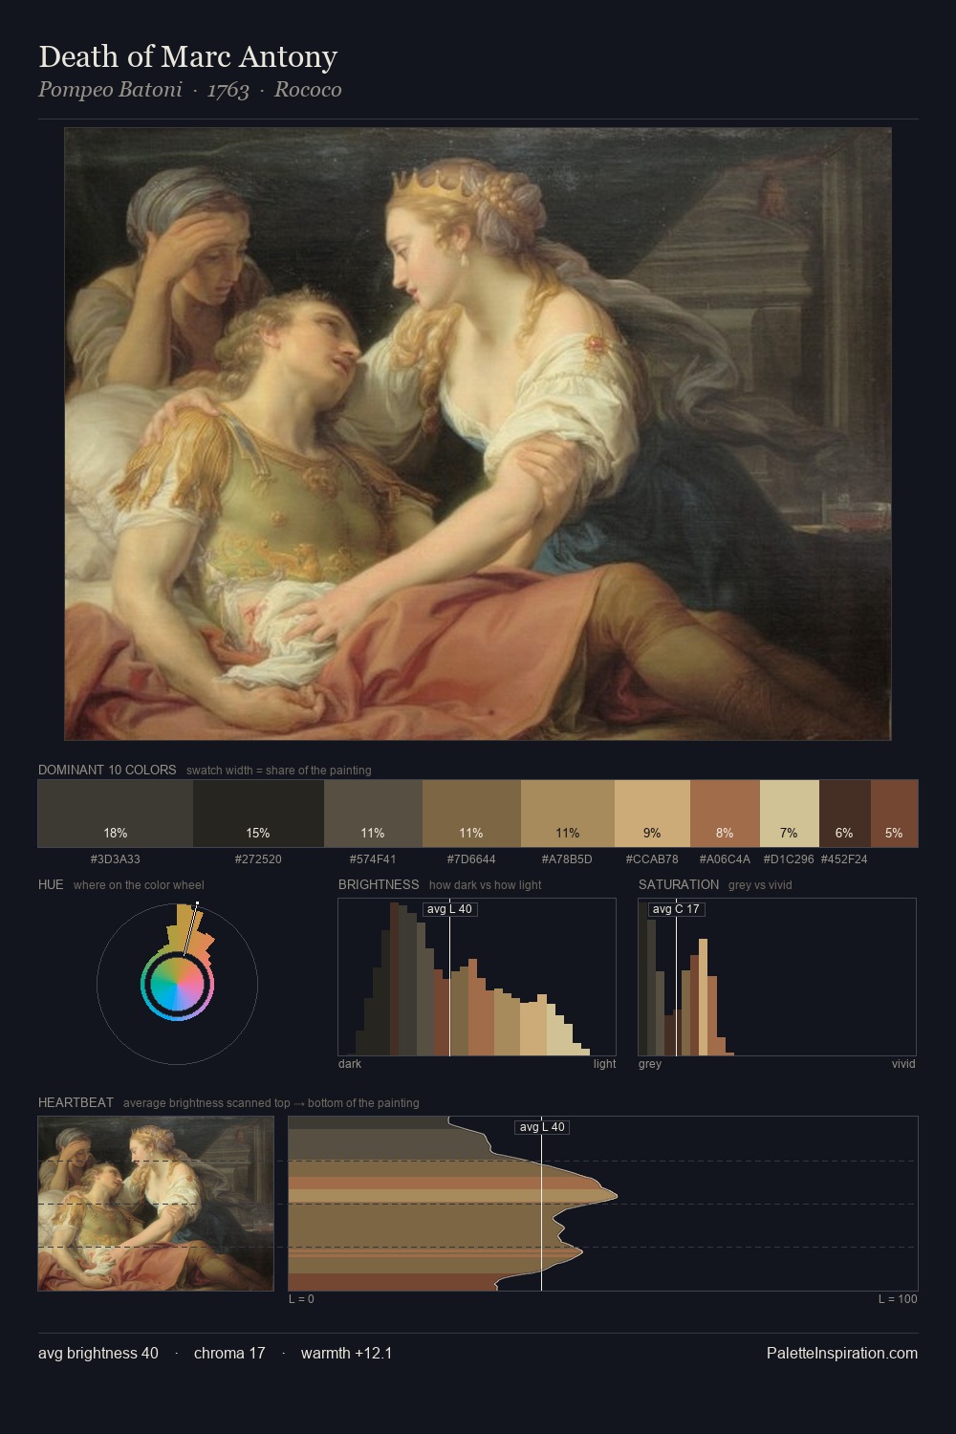Screen dimensions: 956x1434
Task: Click the #A78B5D hex code label
Action: 568,859
